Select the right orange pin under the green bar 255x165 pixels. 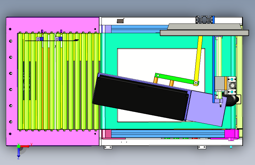(x=171, y=83)
